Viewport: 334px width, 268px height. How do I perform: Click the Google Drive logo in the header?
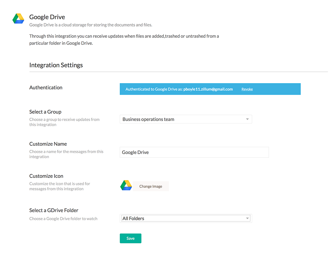tap(18, 19)
